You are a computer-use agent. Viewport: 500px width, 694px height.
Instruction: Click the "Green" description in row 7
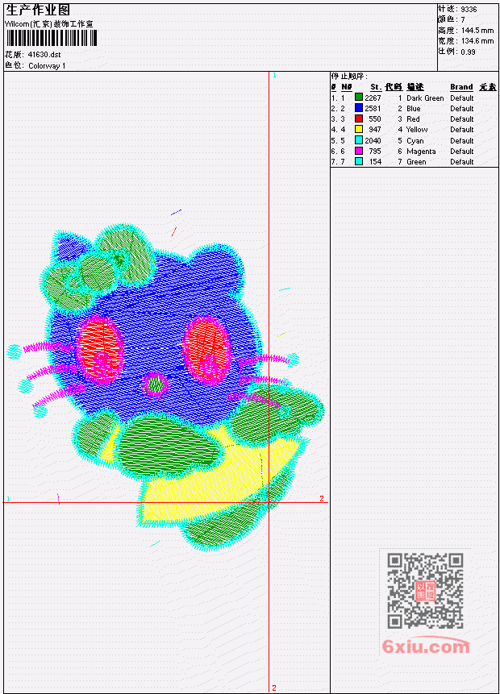416,162
